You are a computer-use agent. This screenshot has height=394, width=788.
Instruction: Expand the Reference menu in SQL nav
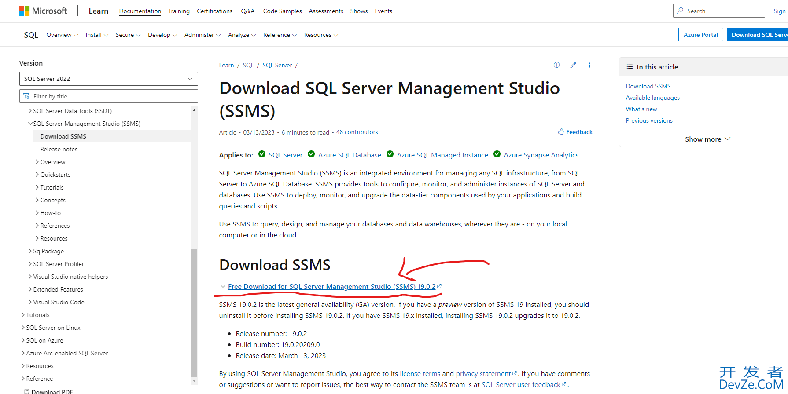coord(280,35)
